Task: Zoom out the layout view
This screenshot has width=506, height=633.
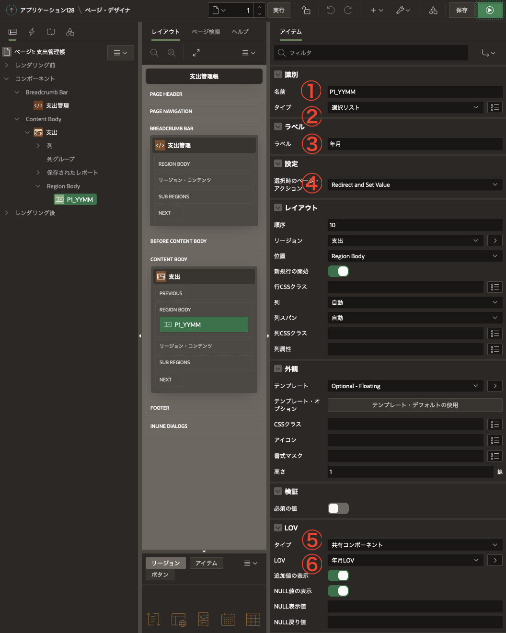Action: [x=154, y=53]
